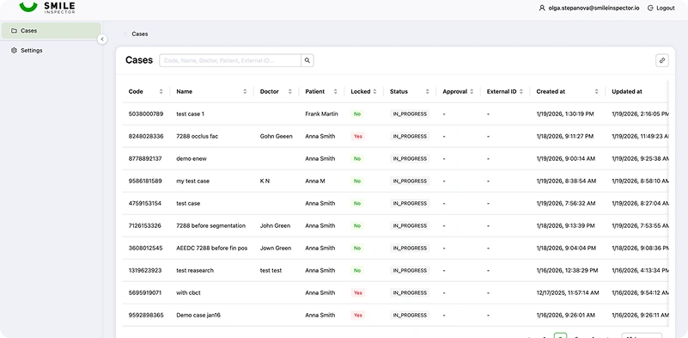Sort by Status column arrows
This screenshot has width=688, height=338.
pos(428,92)
